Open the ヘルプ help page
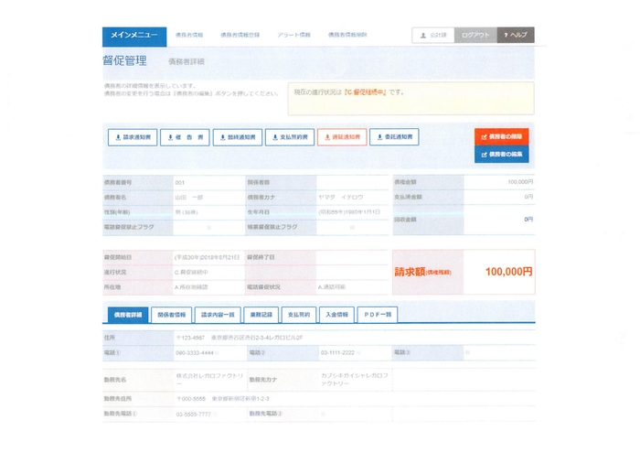The height and width of the screenshot is (452, 640). pos(515,35)
